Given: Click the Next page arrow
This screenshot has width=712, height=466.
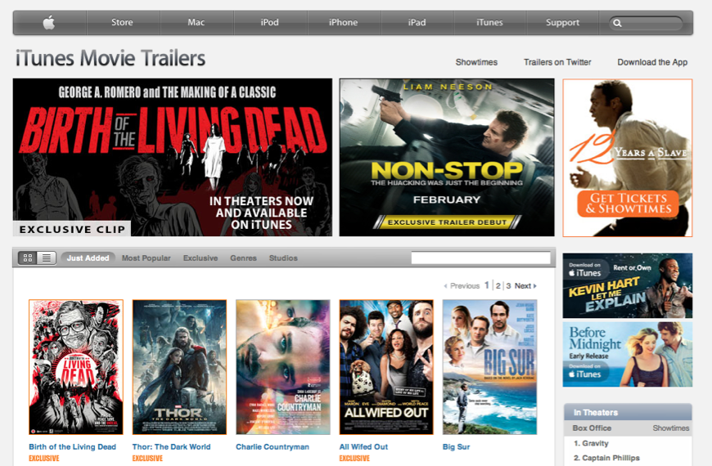Looking at the screenshot, I should (535, 286).
